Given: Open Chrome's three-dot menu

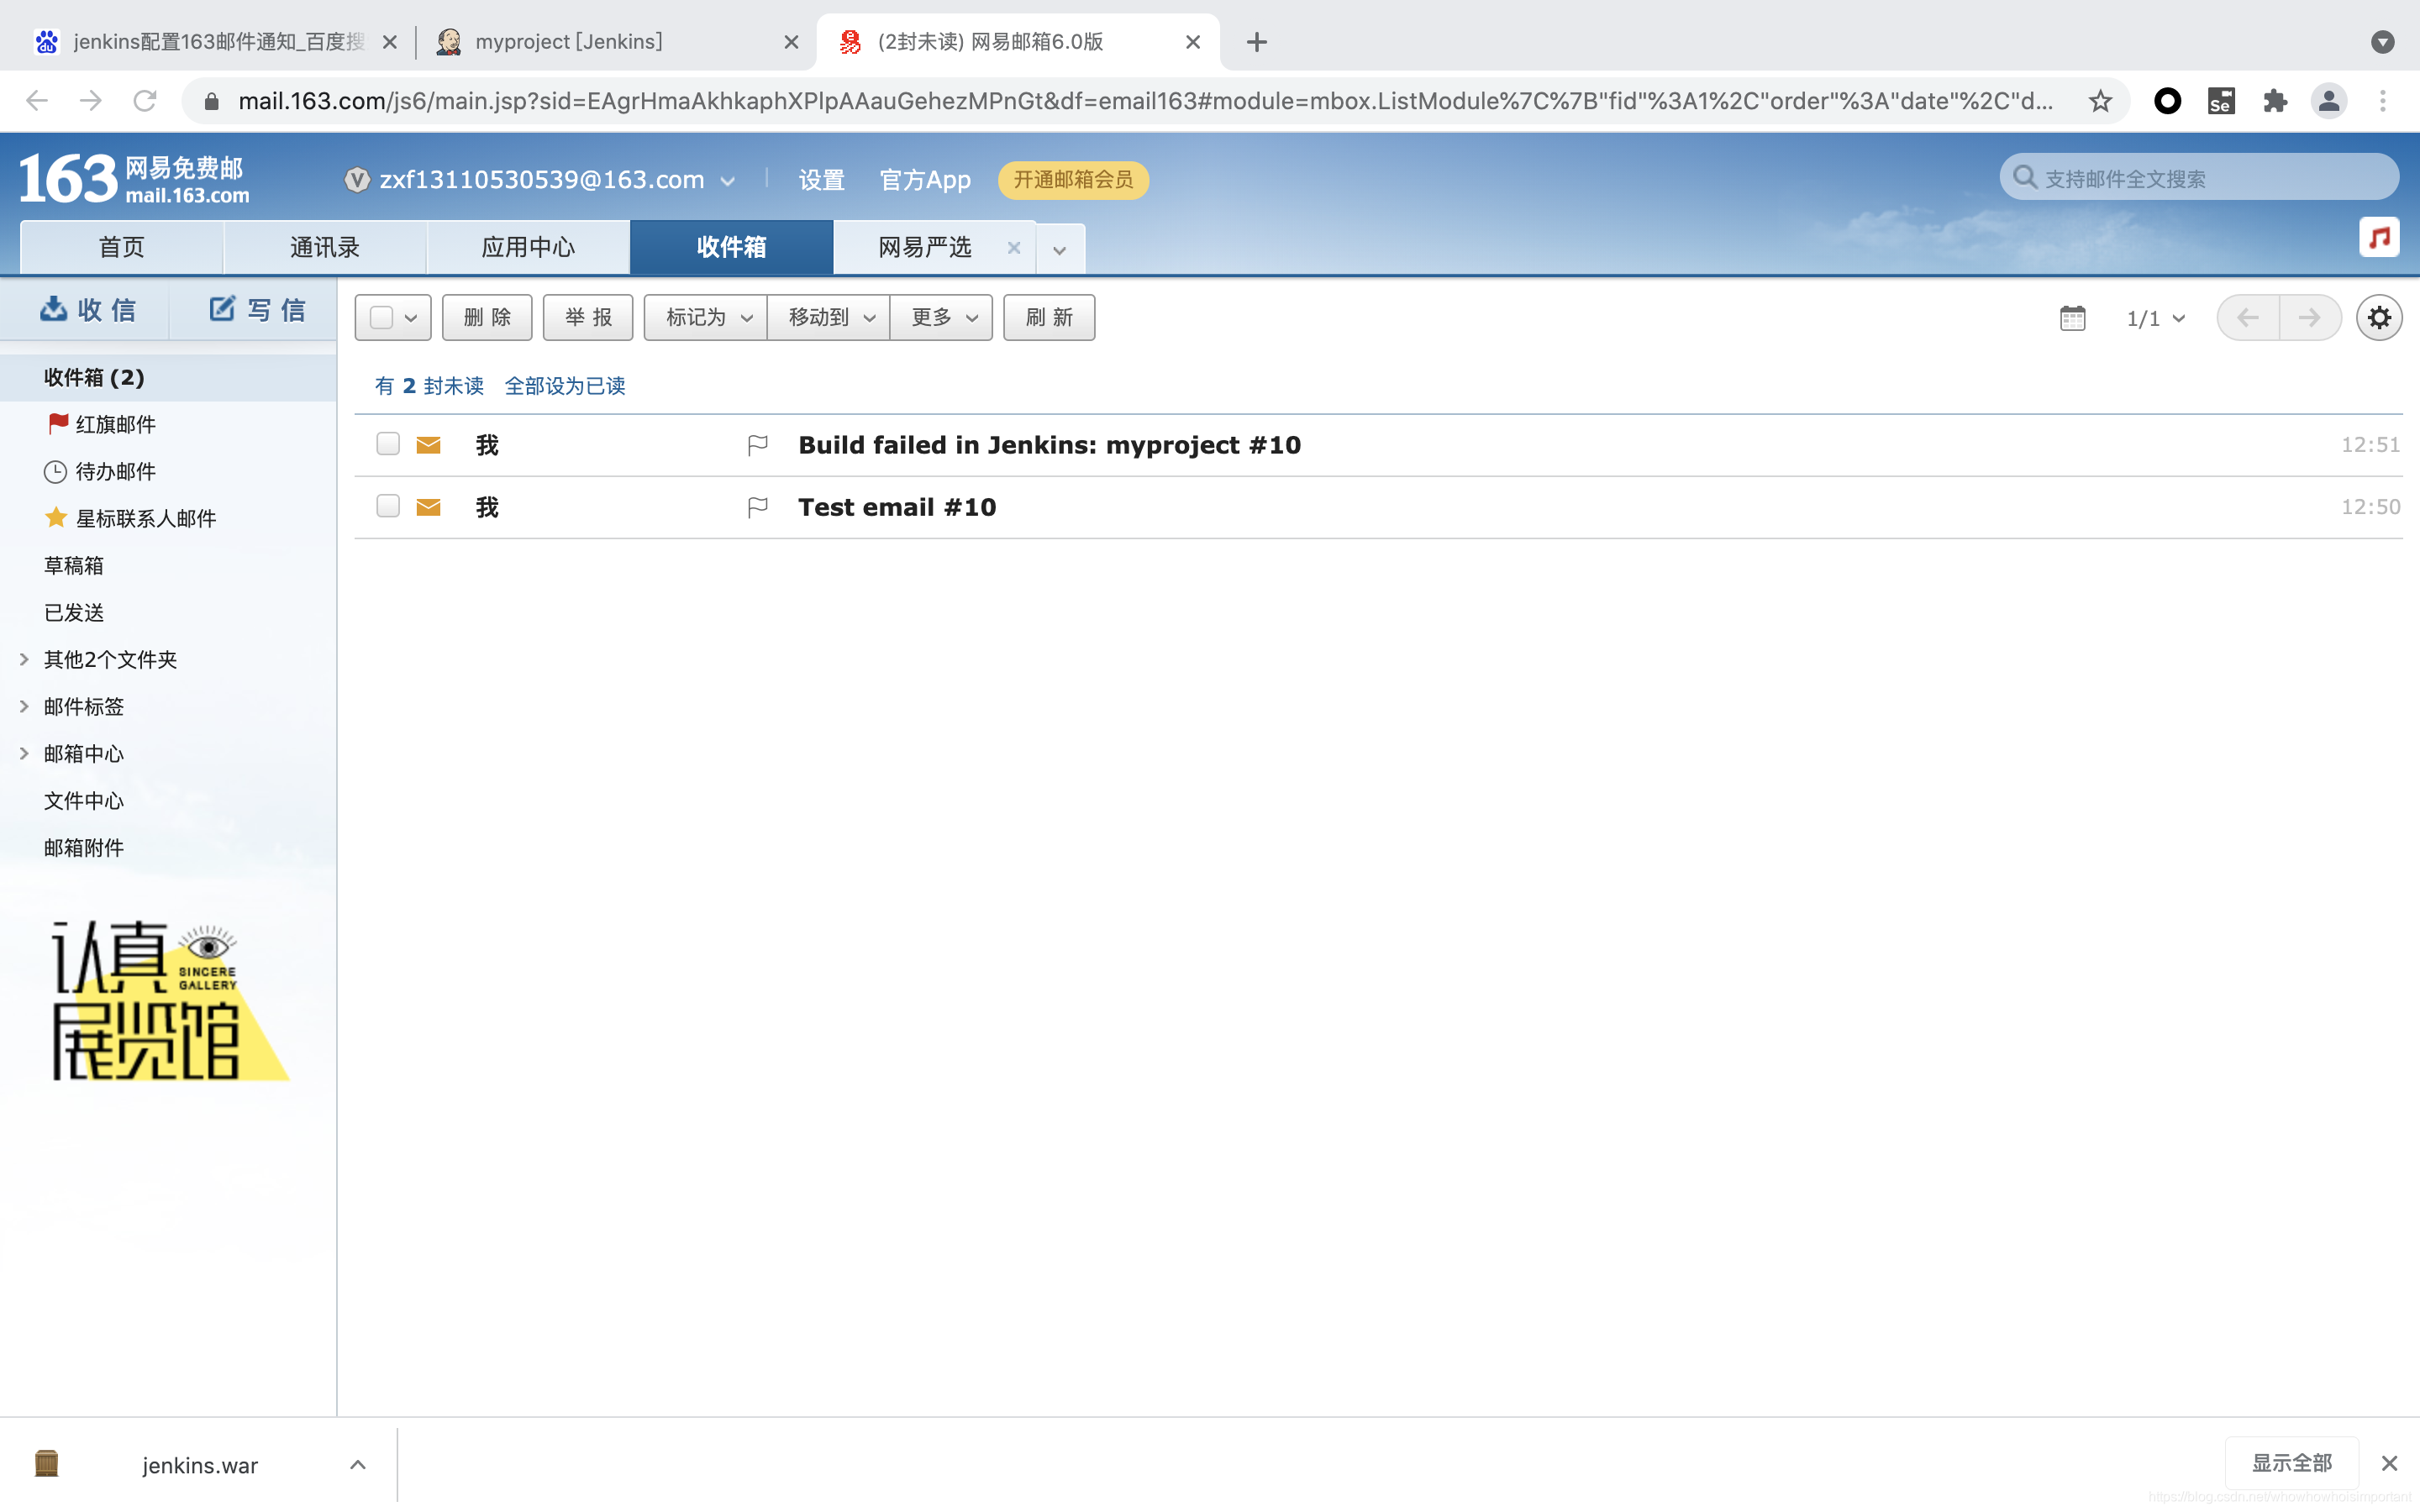Looking at the screenshot, I should tap(2383, 101).
